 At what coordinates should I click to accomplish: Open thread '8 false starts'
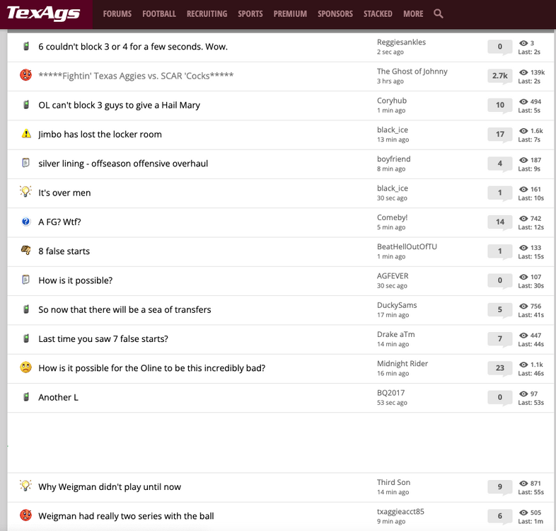(x=64, y=251)
